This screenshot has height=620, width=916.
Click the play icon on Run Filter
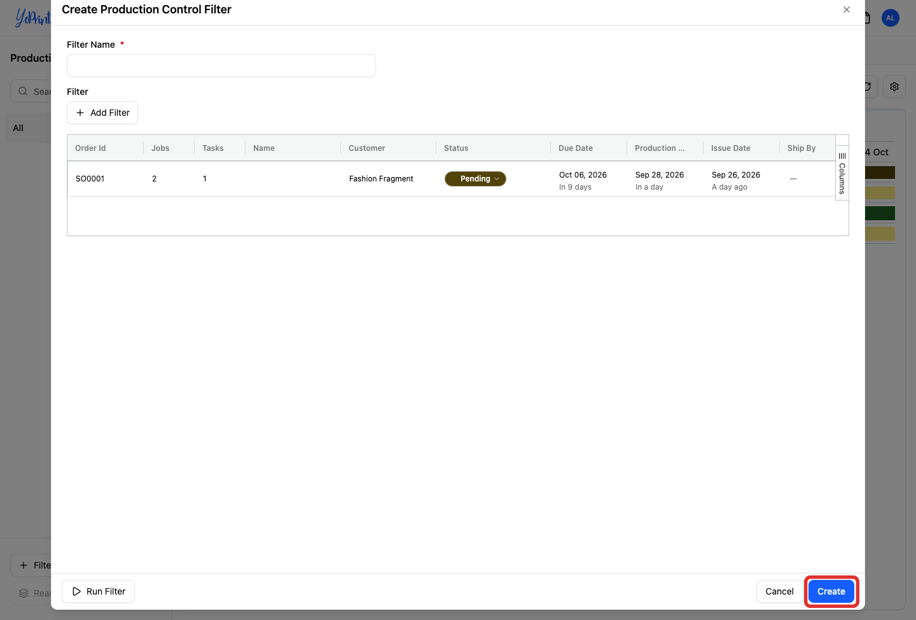point(76,591)
